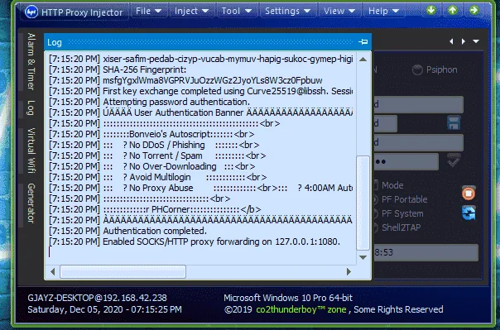Viewport: 500px width, 330px height.
Task: Click the HTTP Proxy Injector logo icon
Action: [31, 12]
